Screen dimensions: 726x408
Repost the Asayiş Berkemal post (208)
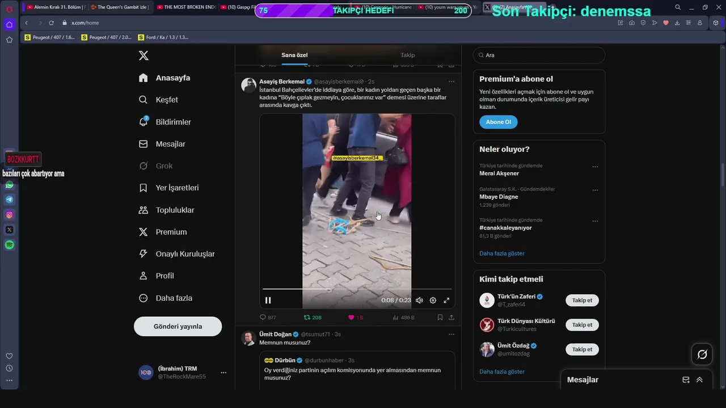tap(313, 317)
